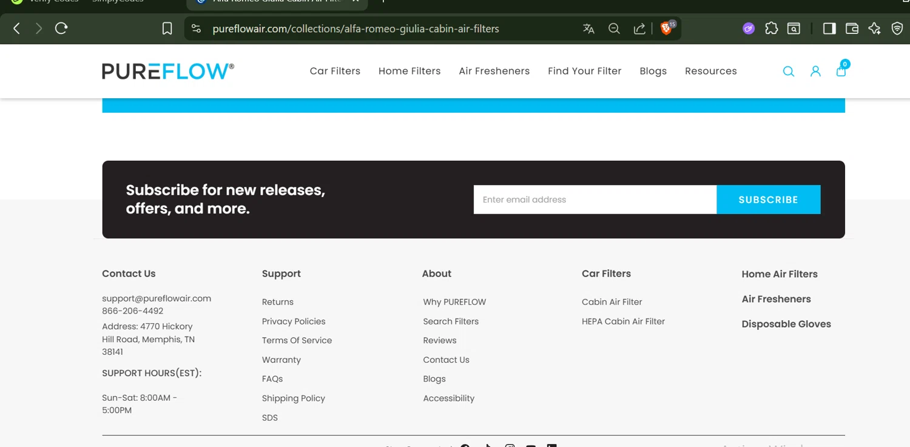Click the Support column heading

pos(281,274)
